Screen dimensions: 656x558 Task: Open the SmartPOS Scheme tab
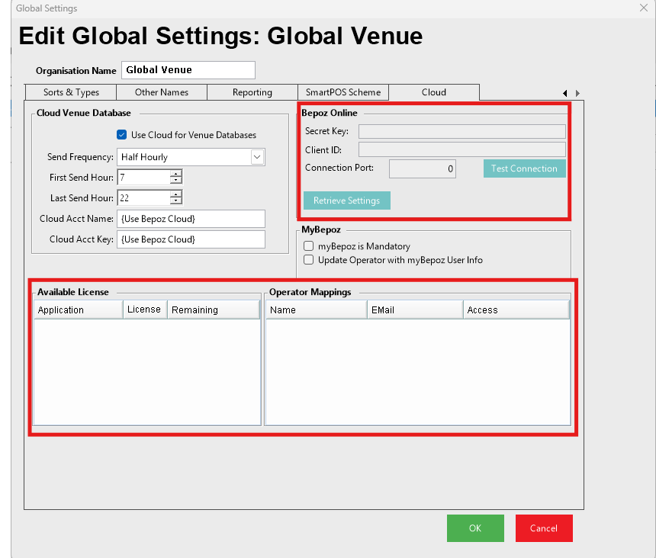[342, 92]
